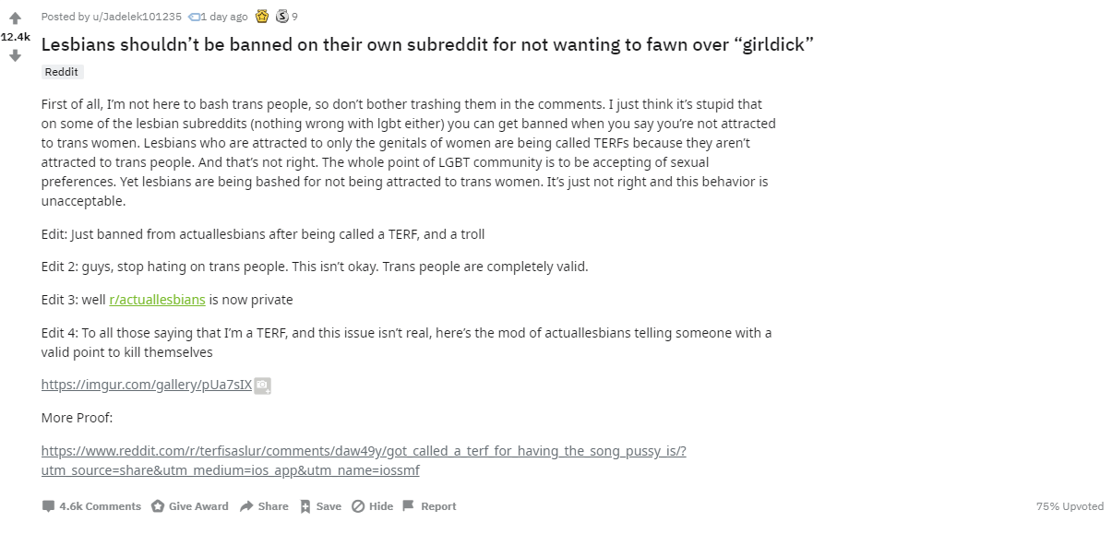The width and height of the screenshot is (1112, 534).
Task: Open the imgur gallery link
Action: 146,385
